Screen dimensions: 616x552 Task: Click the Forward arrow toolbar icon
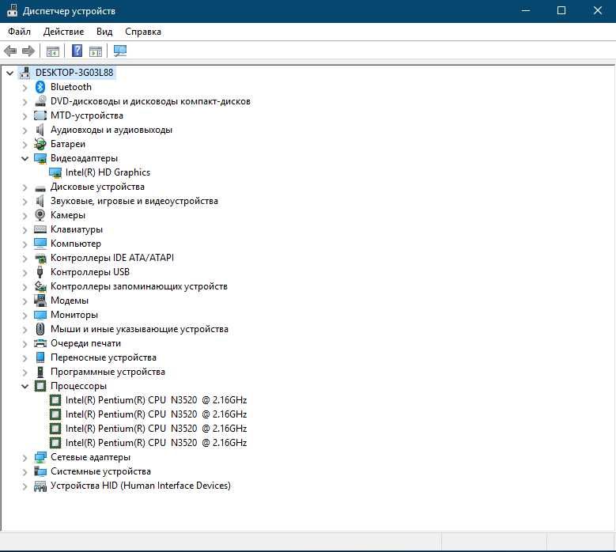pos(28,51)
